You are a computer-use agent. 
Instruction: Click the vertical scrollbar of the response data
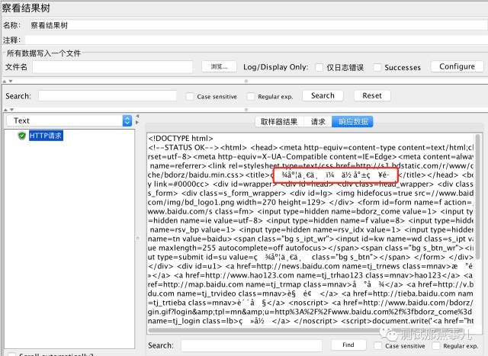coord(477,197)
